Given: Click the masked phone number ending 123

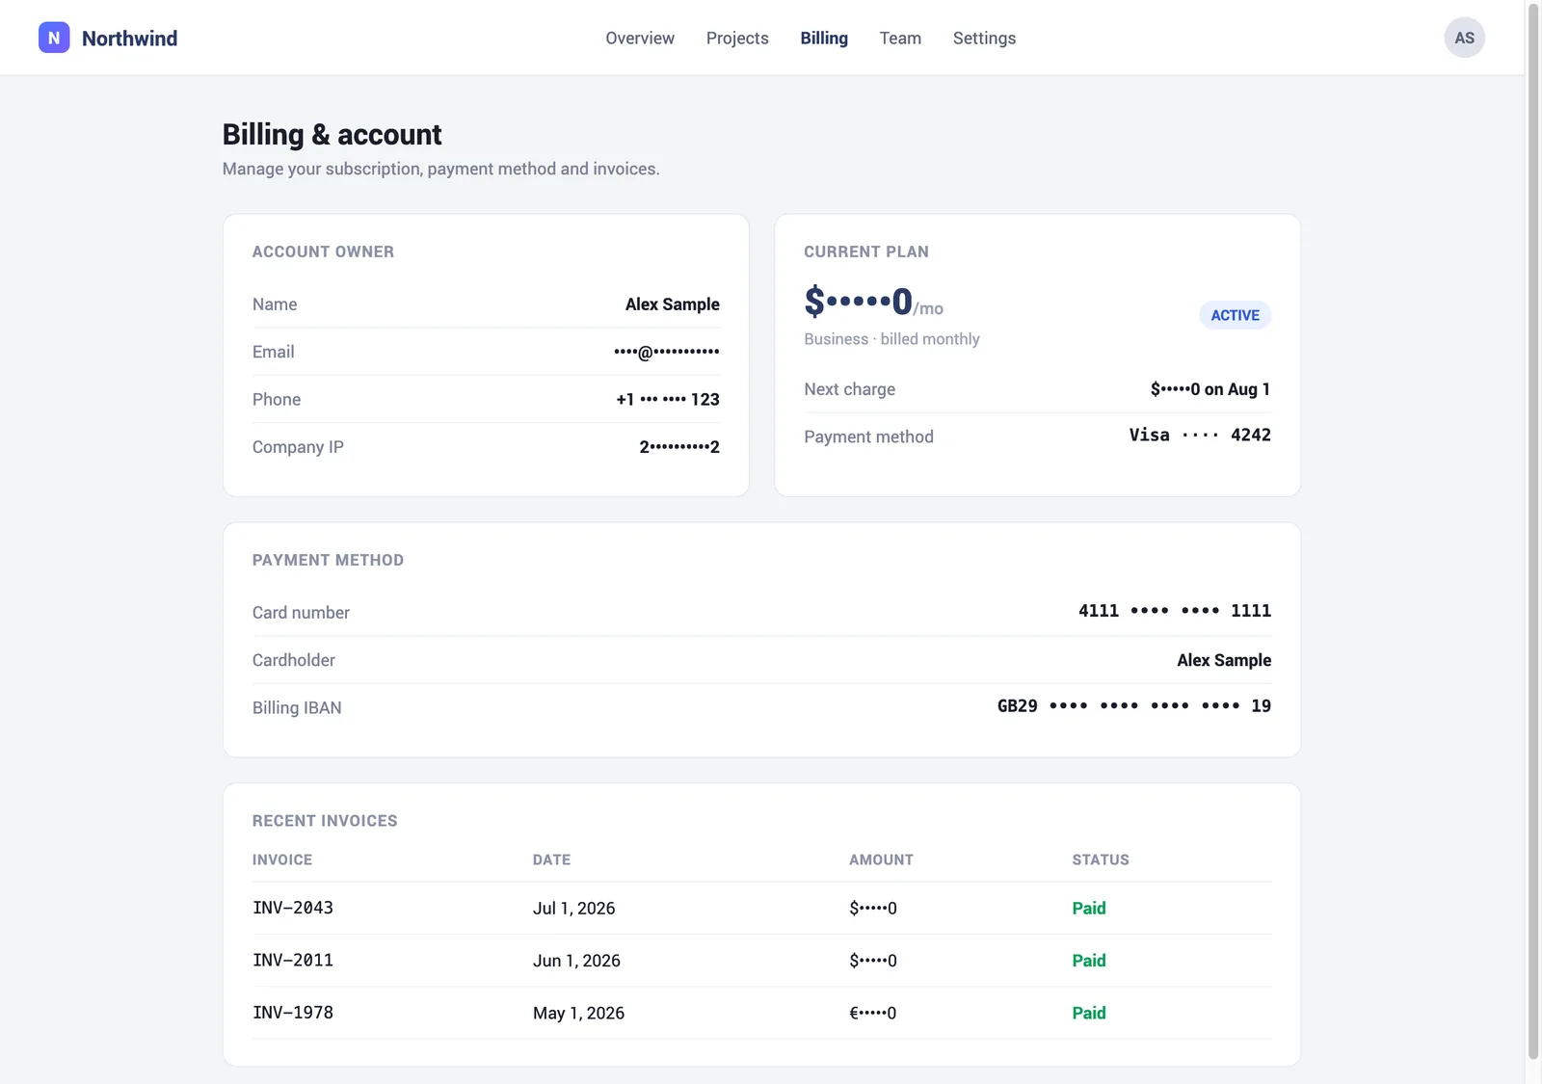Looking at the screenshot, I should tap(668, 399).
